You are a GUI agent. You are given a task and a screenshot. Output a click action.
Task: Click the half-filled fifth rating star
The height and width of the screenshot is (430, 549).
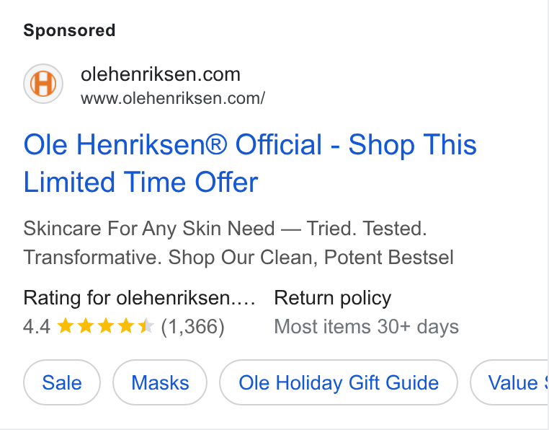click(146, 326)
